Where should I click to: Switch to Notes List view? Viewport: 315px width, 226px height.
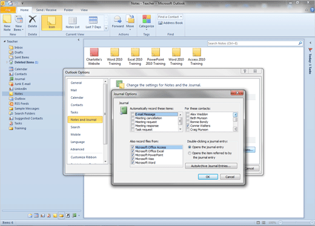click(x=73, y=23)
